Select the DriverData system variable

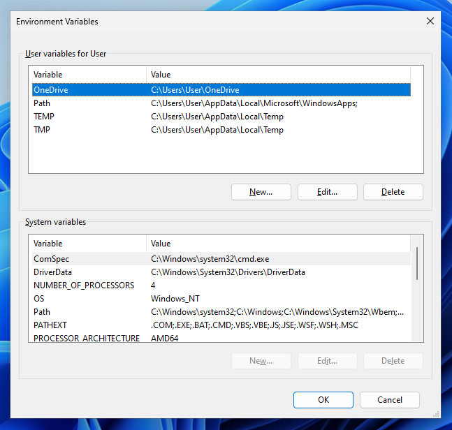(221, 272)
